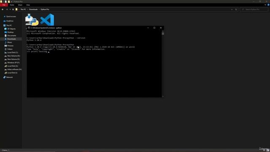
Task: Click the print("Testing line in the Python prompt
Action: 38,52
